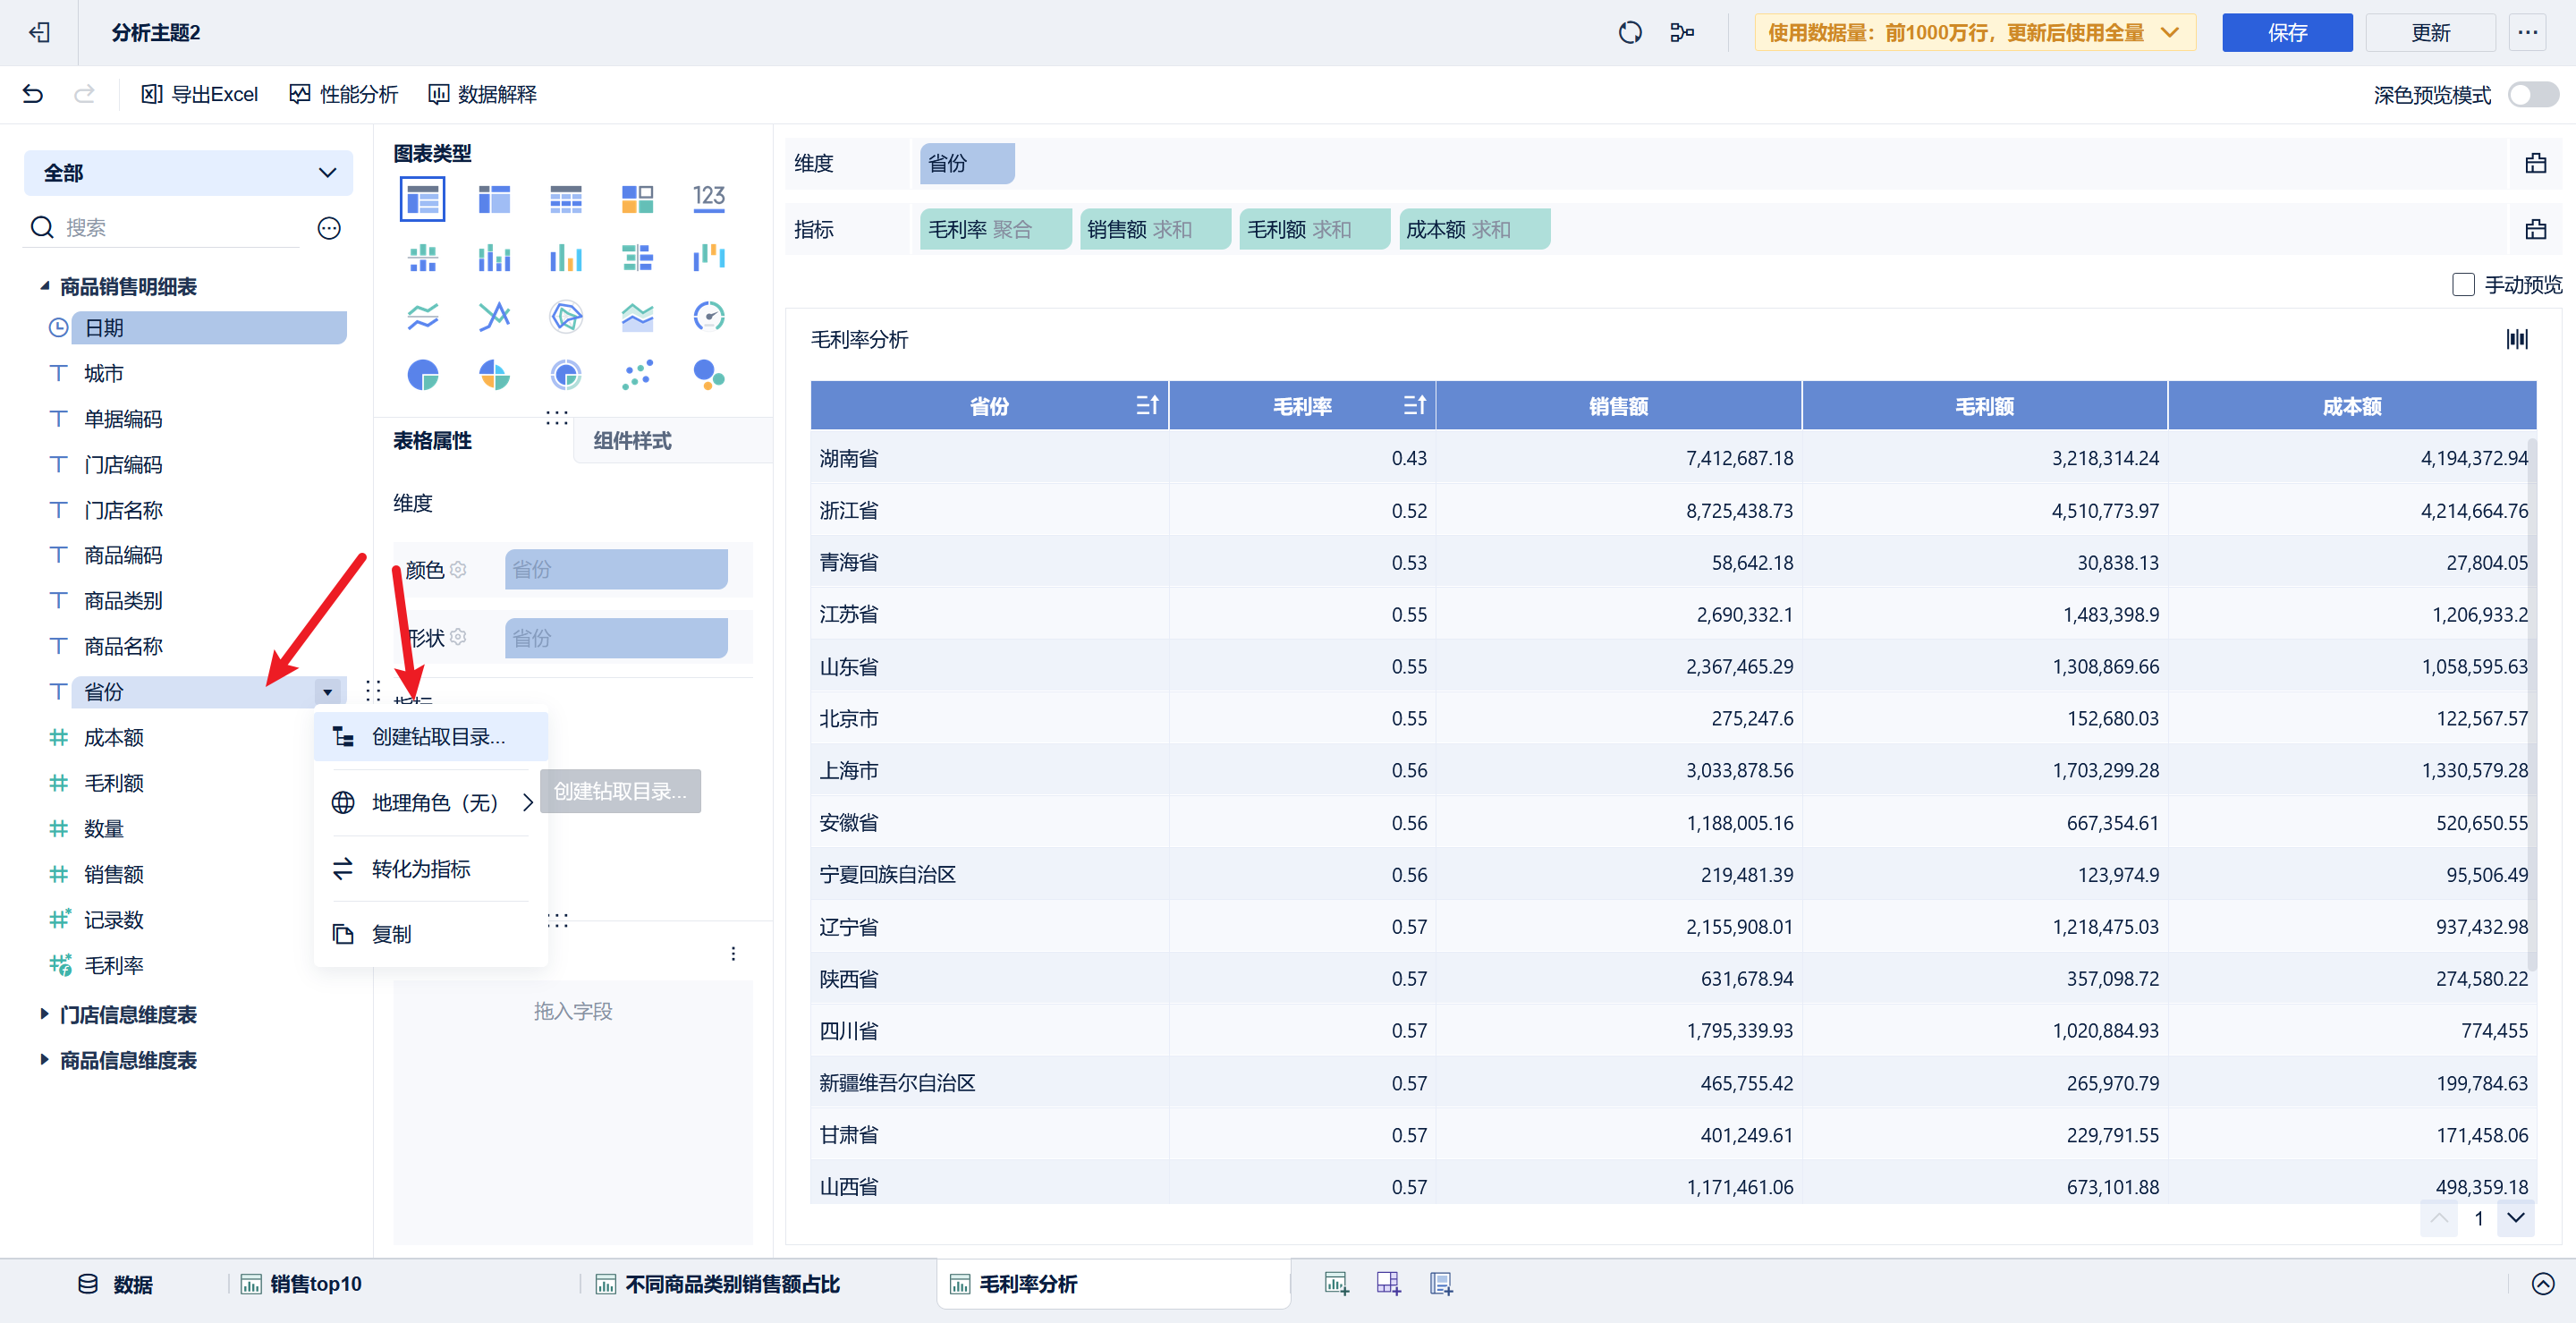Click the 颜色 field box with 省份
This screenshot has width=2576, height=1323.
coord(616,570)
